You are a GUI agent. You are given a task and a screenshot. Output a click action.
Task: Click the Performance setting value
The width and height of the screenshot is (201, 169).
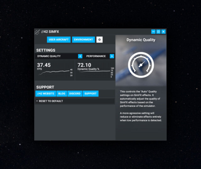(x=96, y=56)
